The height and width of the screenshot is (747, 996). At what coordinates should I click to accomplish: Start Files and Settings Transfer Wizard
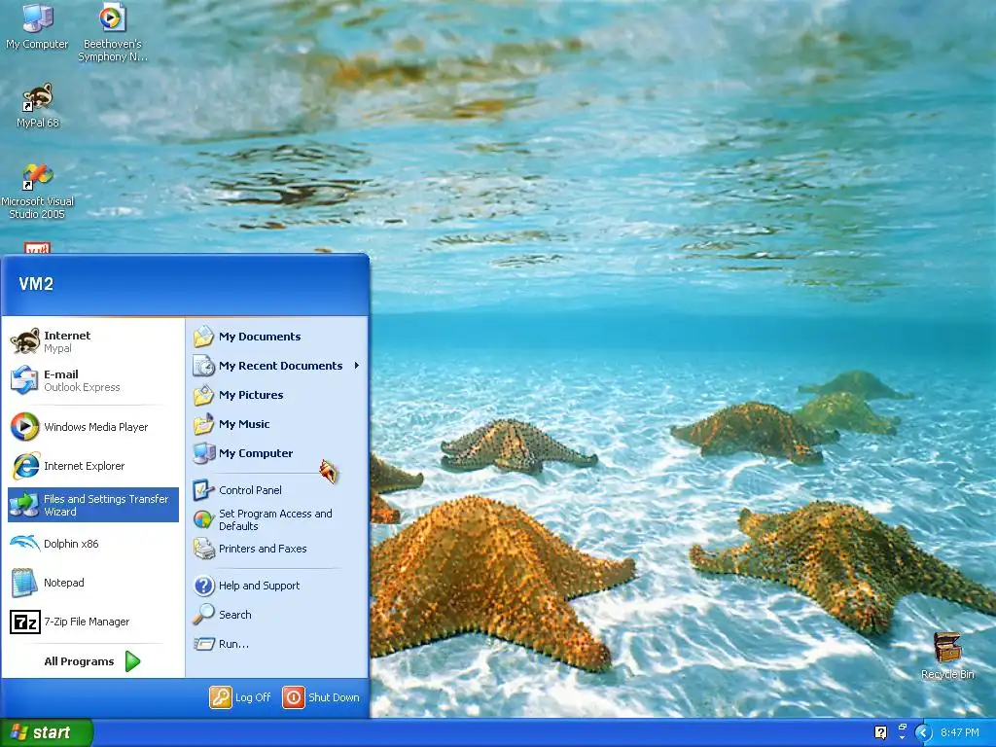tap(92, 505)
